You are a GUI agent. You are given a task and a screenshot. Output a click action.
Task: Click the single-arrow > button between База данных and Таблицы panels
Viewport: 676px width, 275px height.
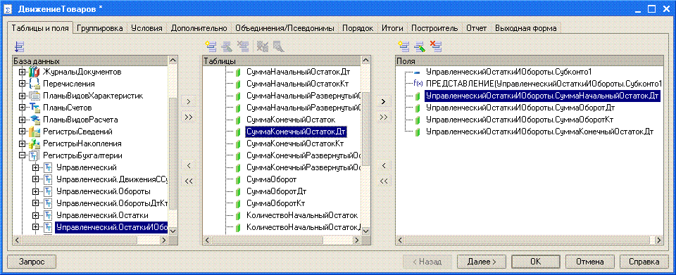[x=189, y=102]
